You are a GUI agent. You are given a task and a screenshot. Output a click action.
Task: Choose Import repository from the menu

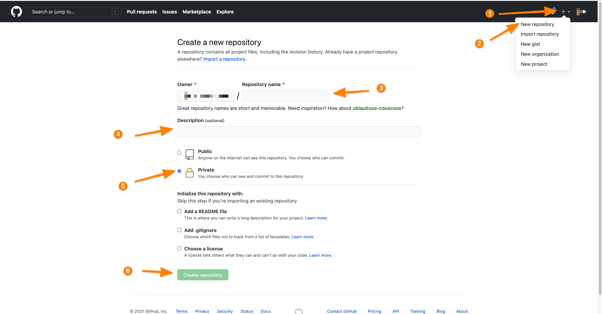point(540,34)
